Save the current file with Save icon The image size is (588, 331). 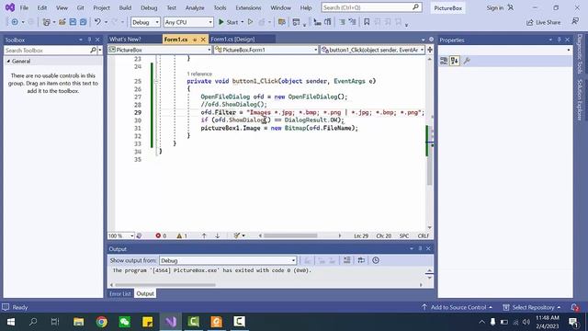(x=73, y=22)
